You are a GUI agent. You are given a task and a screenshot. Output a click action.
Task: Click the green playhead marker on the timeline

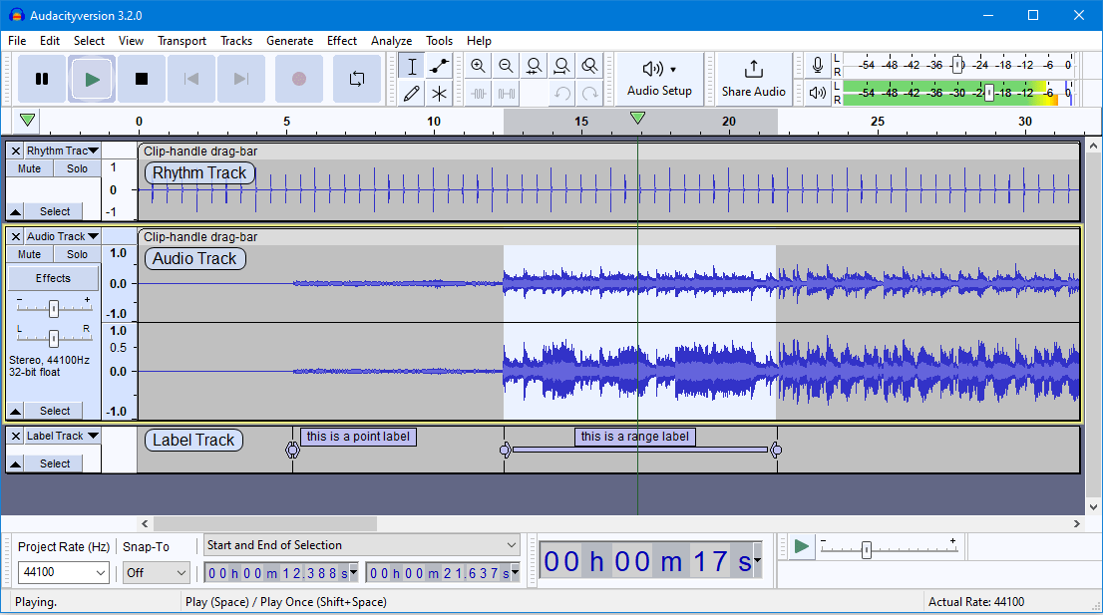point(637,117)
